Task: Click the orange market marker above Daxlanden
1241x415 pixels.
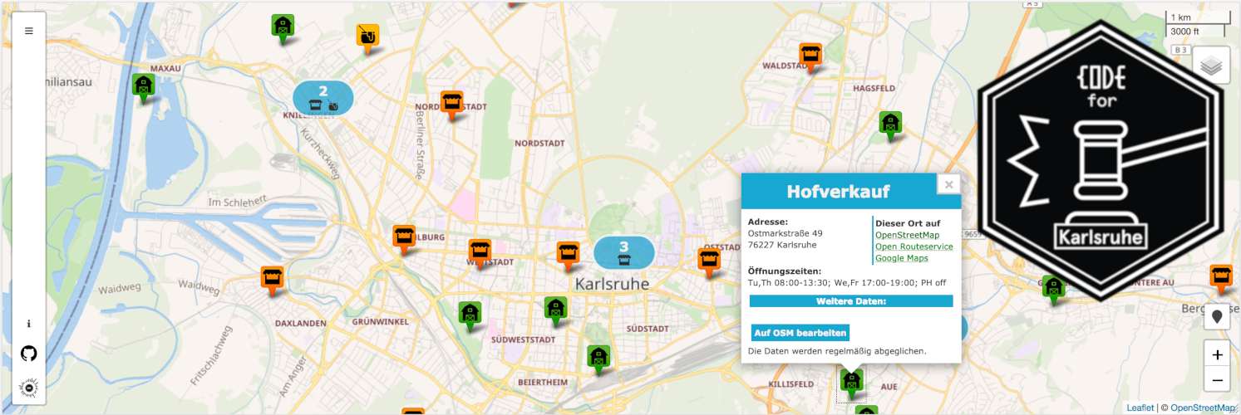Action: [272, 281]
